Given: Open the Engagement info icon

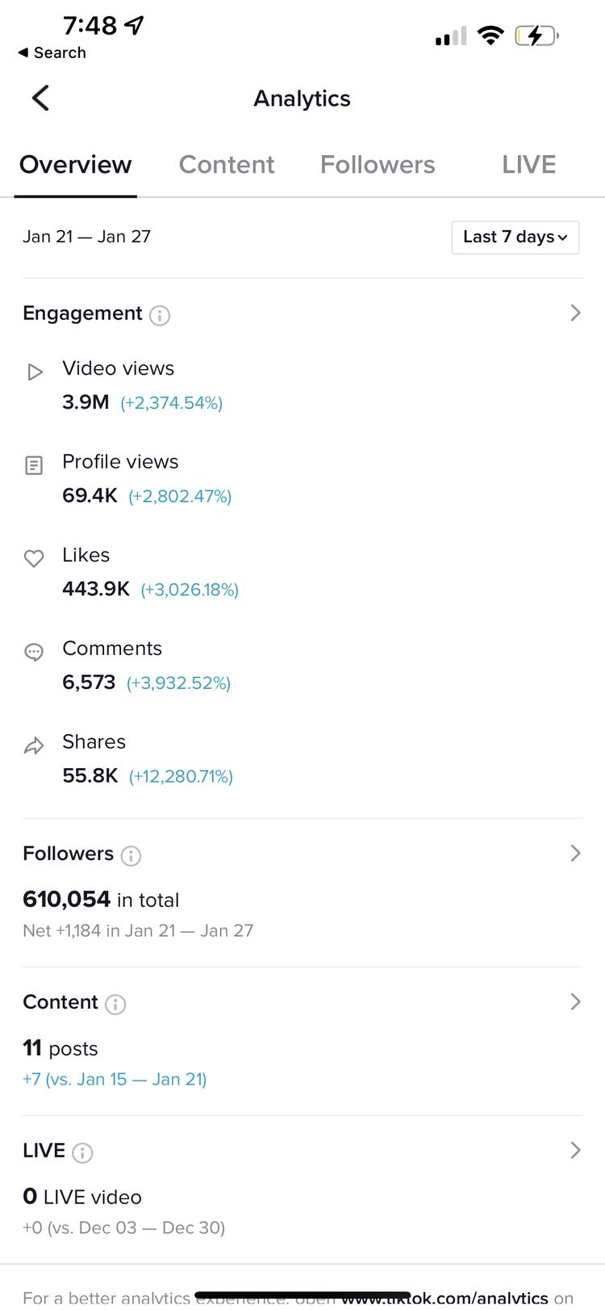Looking at the screenshot, I should pos(160,315).
